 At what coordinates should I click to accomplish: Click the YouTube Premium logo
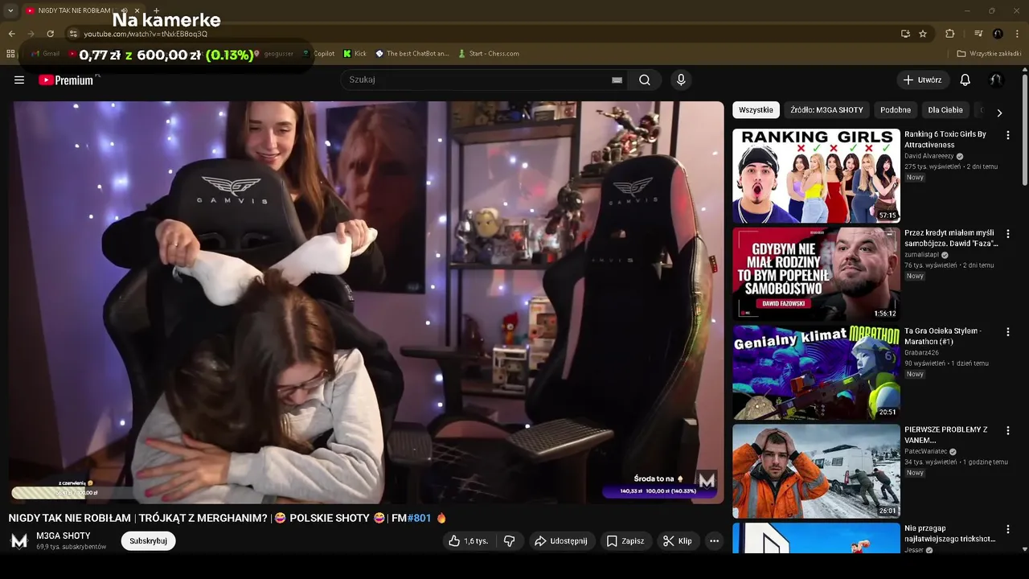[x=66, y=80]
